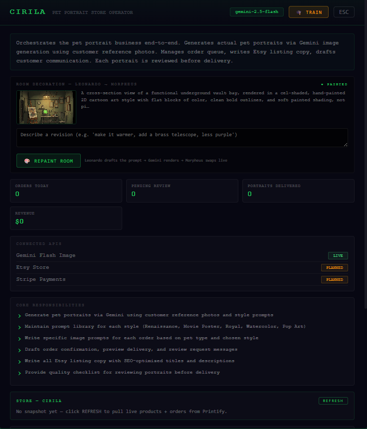
Task: Click chevron beside Write specific image prompts
Action: coord(19,339)
